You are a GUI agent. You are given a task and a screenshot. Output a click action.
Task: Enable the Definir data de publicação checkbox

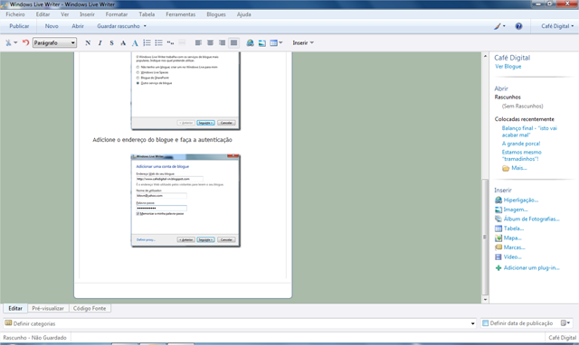click(x=486, y=323)
